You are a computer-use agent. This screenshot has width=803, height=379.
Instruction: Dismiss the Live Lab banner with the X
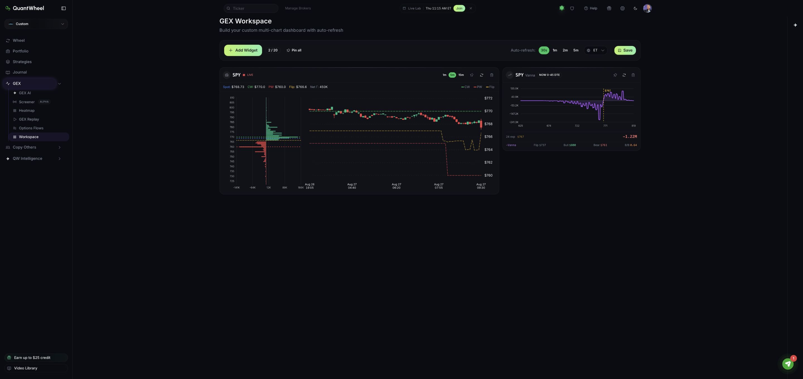click(471, 8)
